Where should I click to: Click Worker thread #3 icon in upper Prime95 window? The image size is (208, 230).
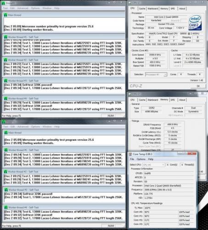(x=6, y=80)
